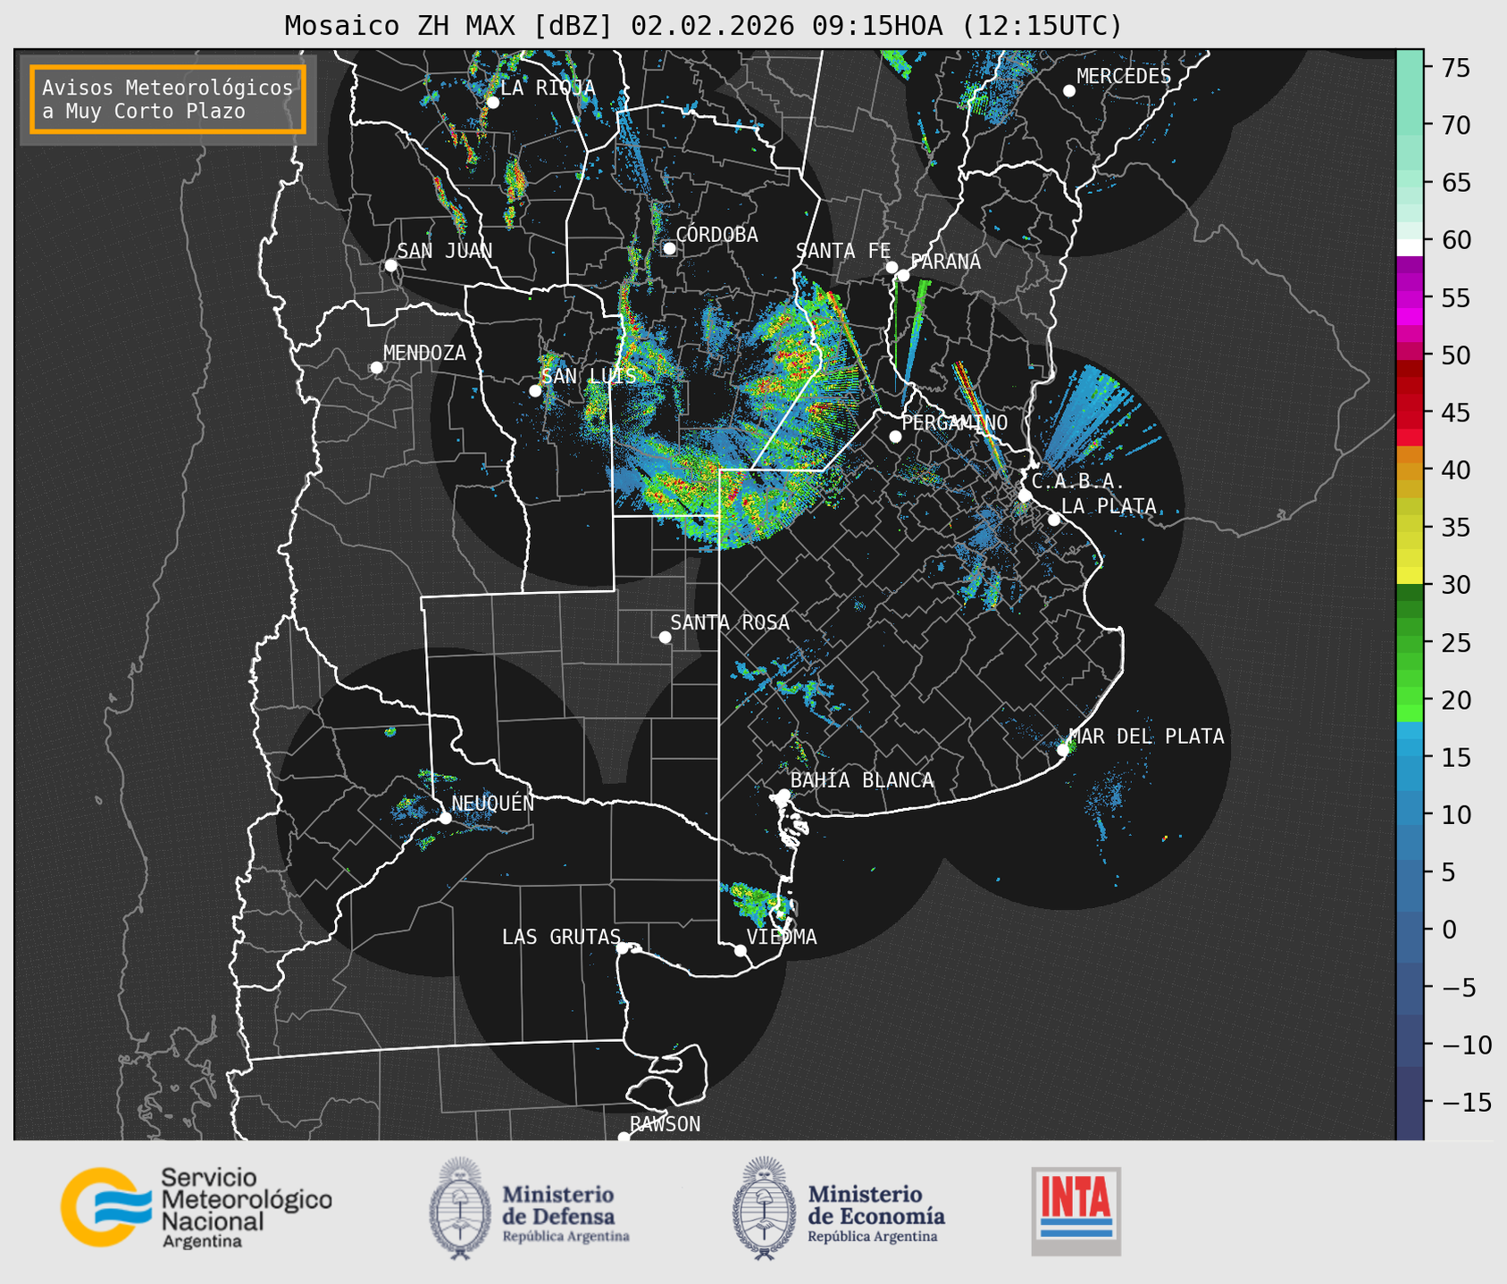Click the red INTA logo
1507x1284 pixels.
[x=1076, y=1211]
